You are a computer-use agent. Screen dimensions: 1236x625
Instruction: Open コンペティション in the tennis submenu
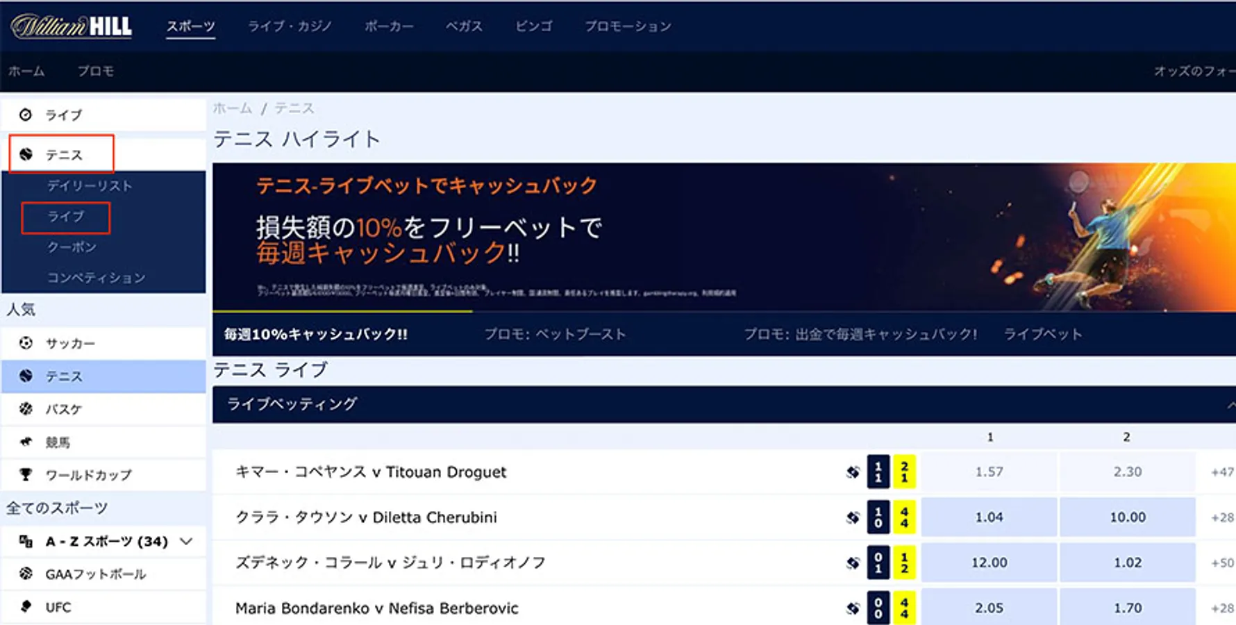[x=97, y=277]
